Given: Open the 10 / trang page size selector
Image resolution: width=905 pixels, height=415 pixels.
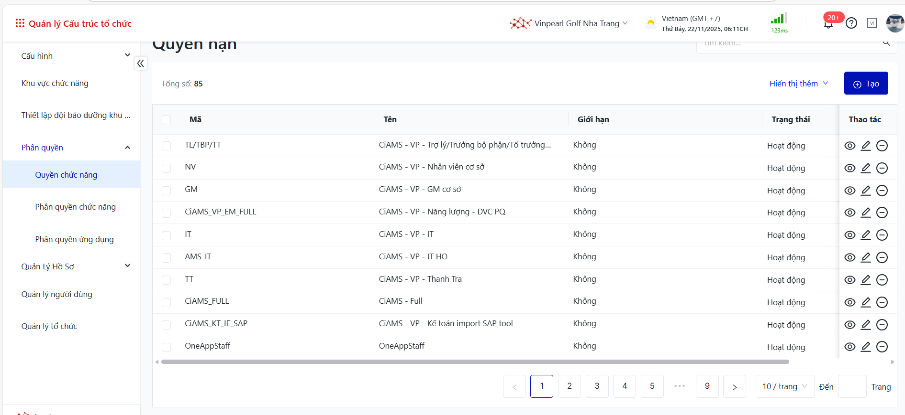Looking at the screenshot, I should (x=784, y=386).
